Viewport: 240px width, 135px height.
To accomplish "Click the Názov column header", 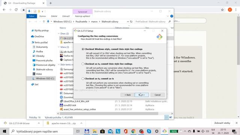I will [x=63, y=28].
